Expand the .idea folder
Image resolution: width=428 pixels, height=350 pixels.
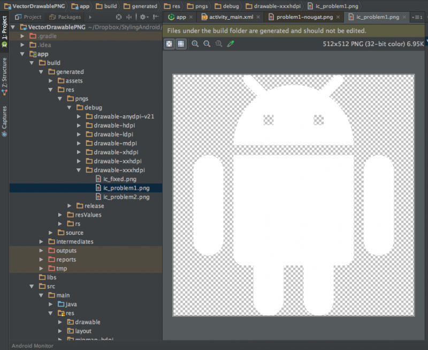[22, 45]
